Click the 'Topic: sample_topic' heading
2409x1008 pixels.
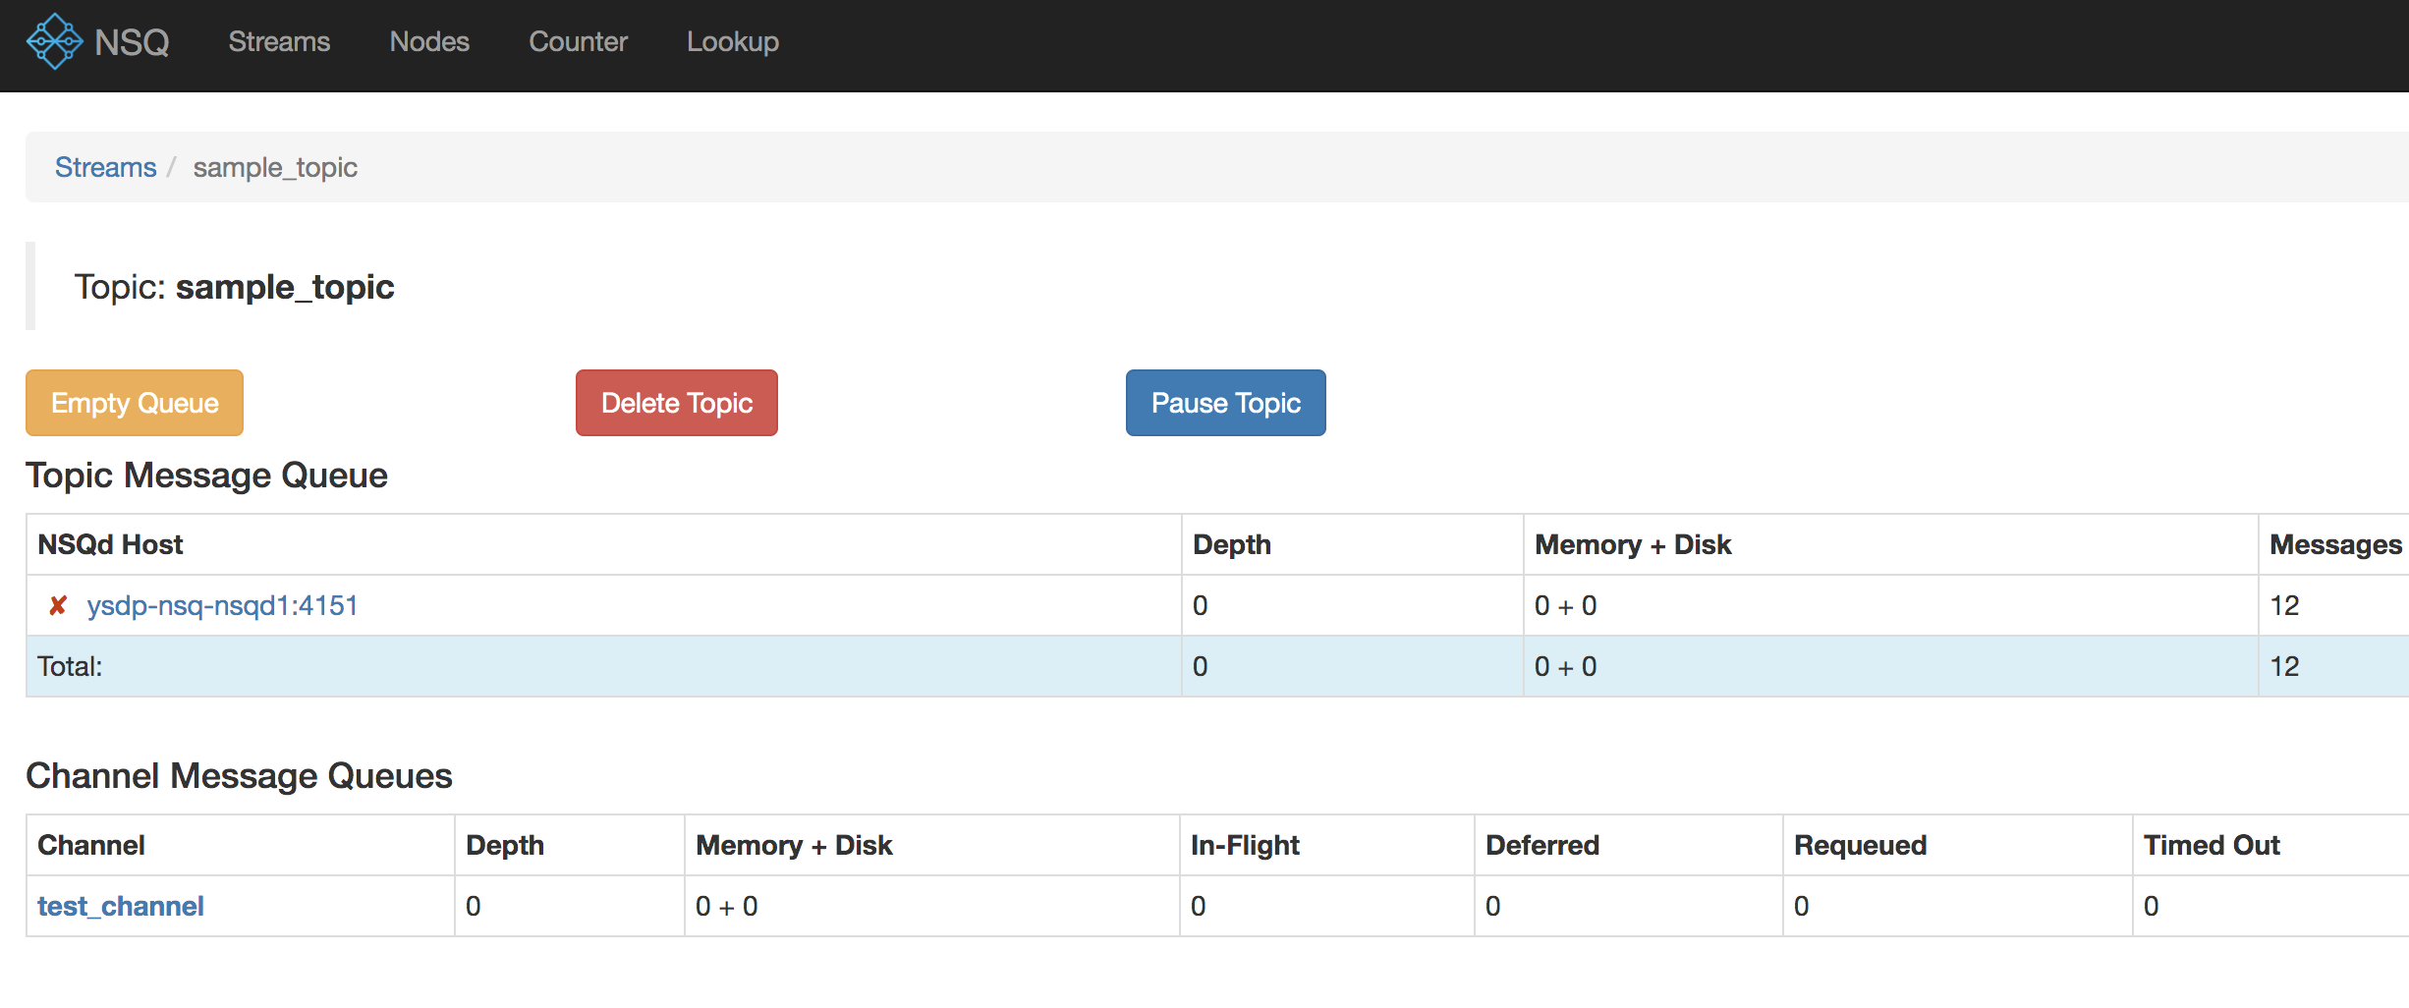pyautogui.click(x=234, y=287)
